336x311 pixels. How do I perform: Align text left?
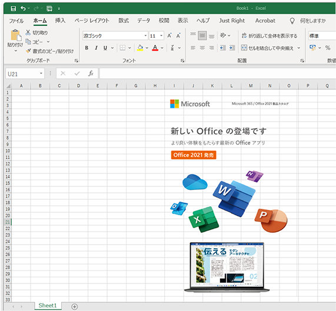click(x=193, y=48)
